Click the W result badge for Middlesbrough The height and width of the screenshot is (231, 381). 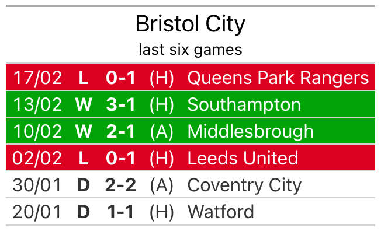coord(84,131)
